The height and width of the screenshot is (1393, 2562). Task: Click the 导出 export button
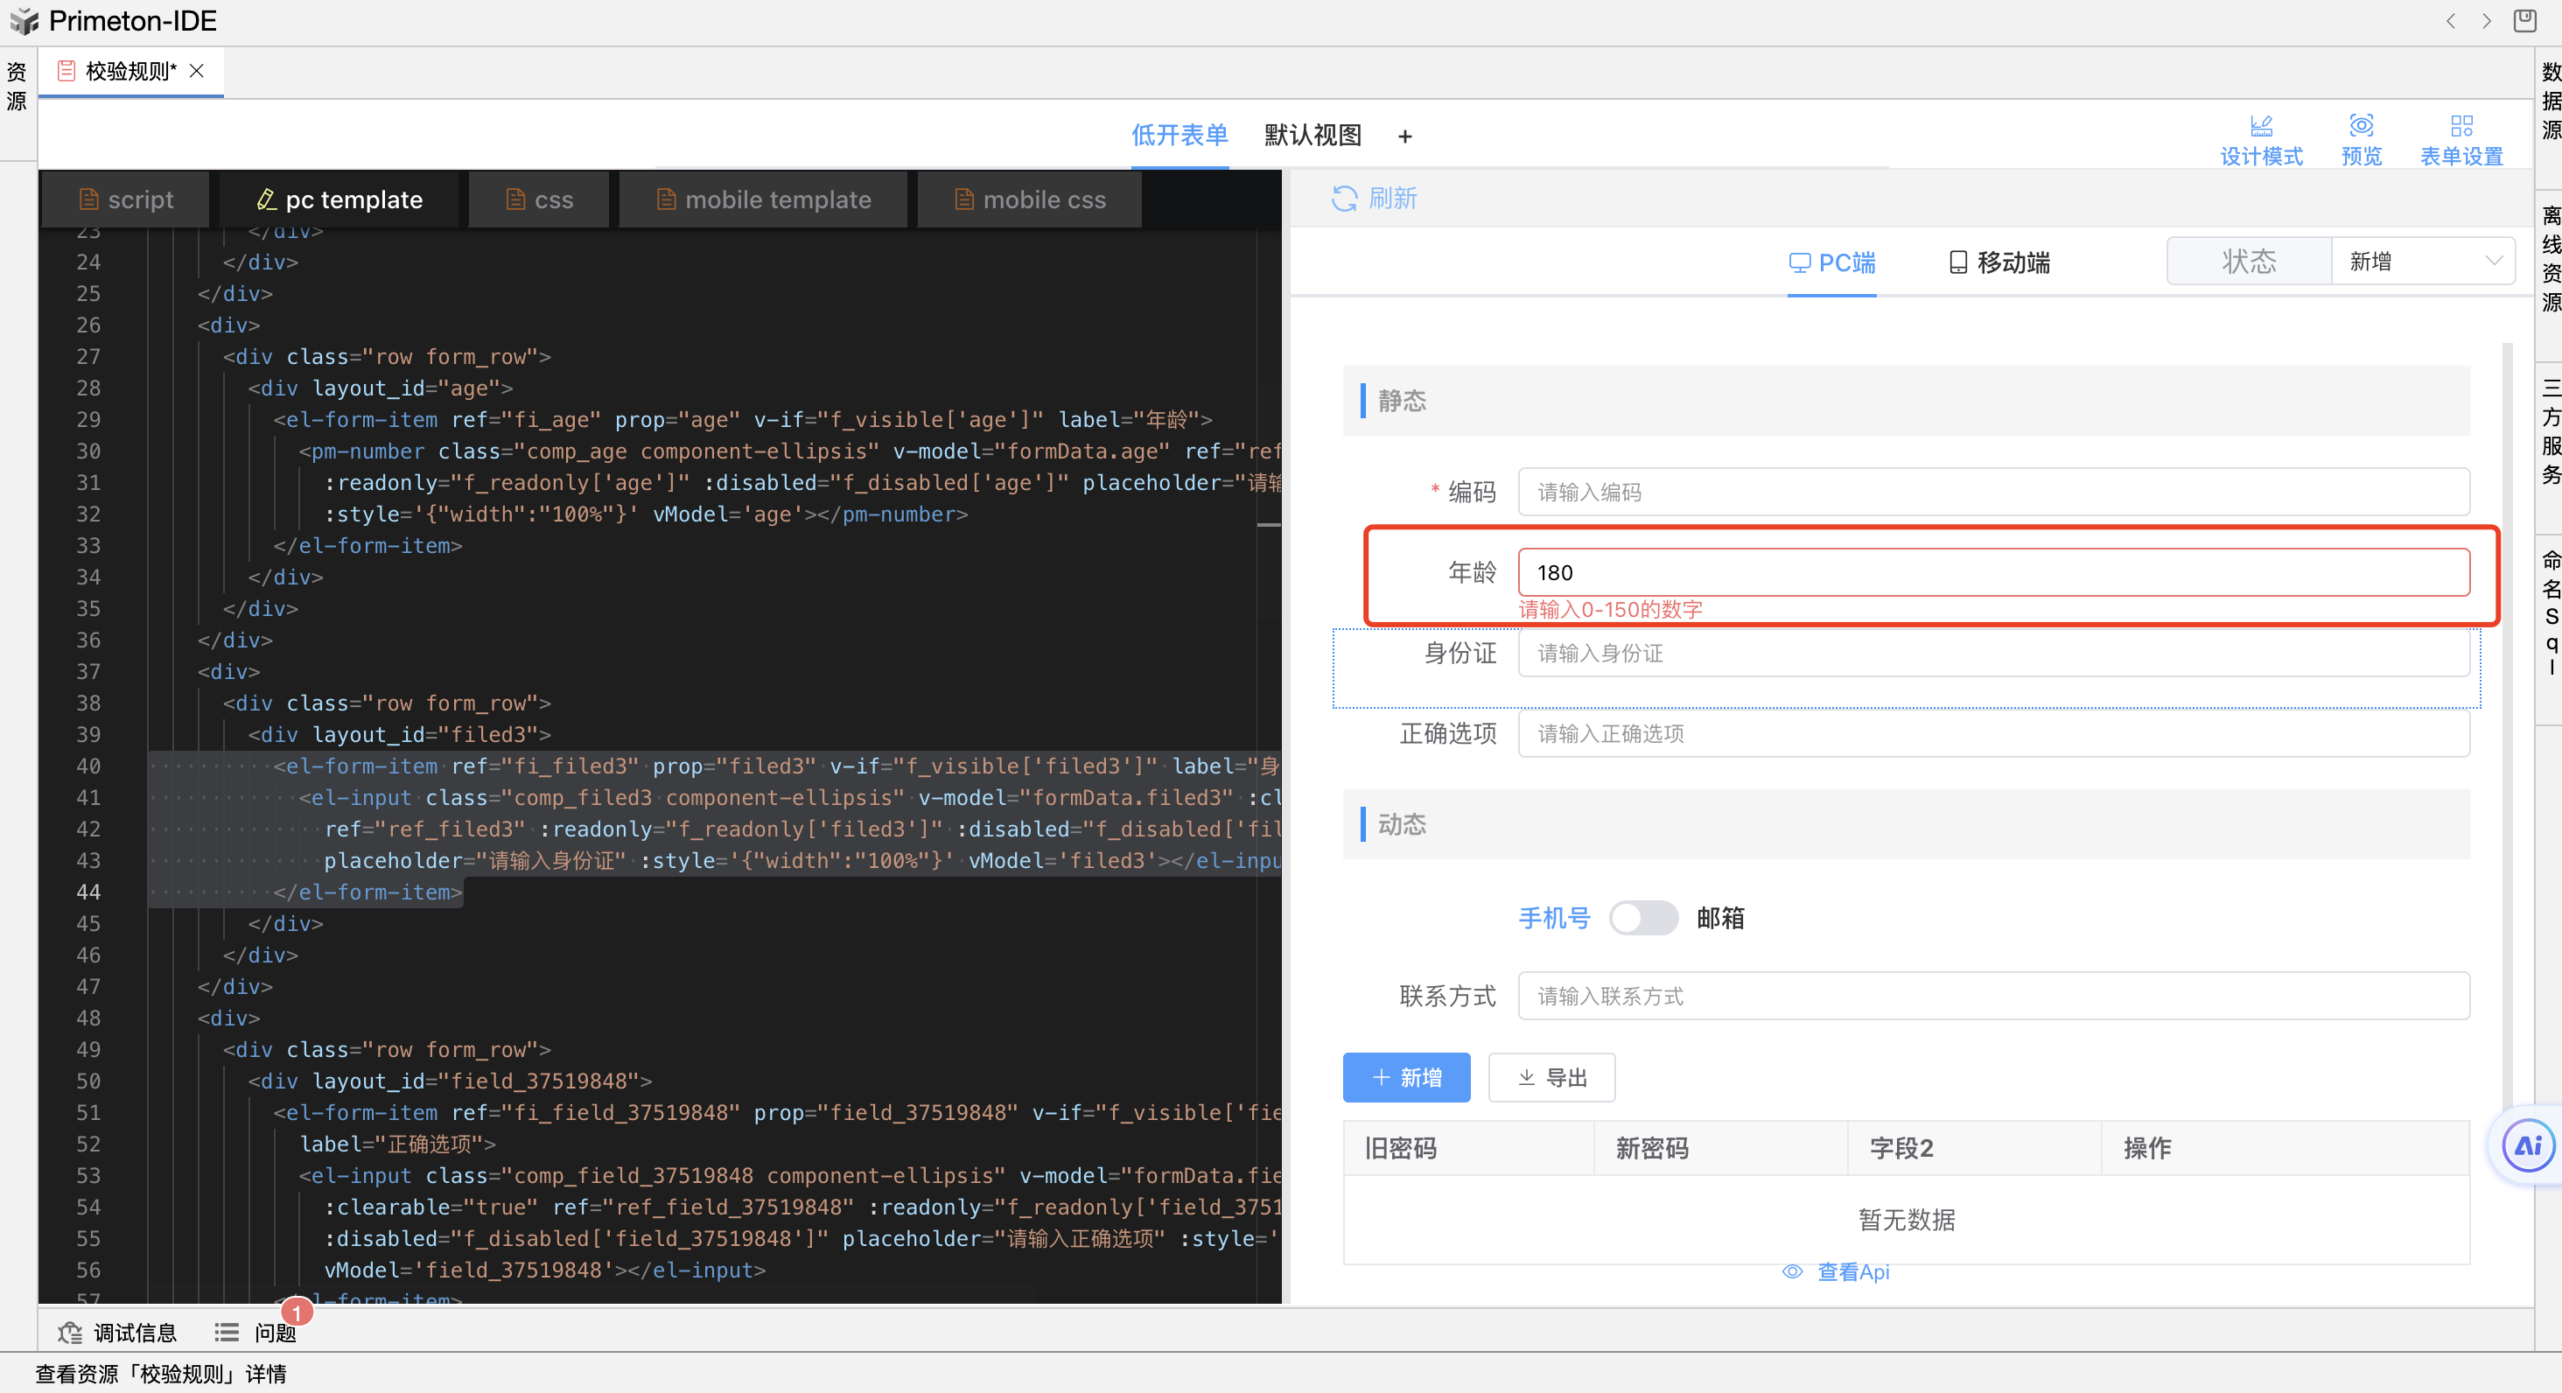(x=1551, y=1078)
